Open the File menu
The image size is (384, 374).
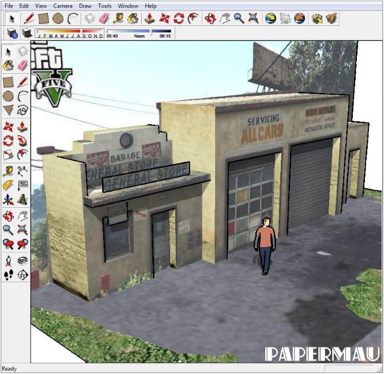(9, 6)
